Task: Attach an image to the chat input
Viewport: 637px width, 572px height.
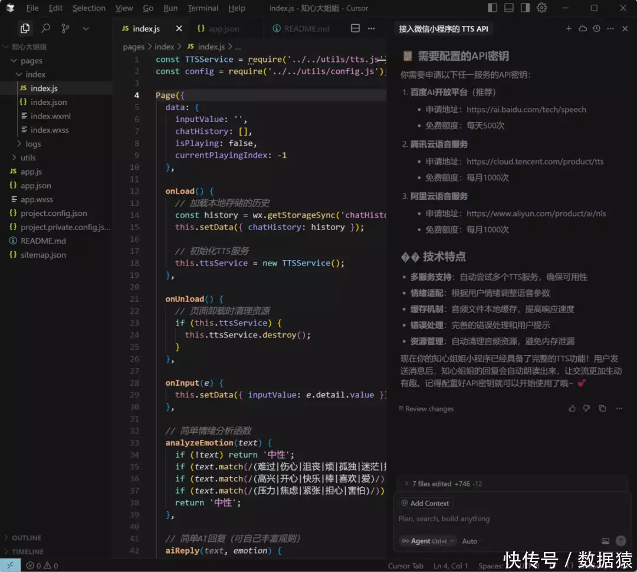Action: (x=605, y=541)
